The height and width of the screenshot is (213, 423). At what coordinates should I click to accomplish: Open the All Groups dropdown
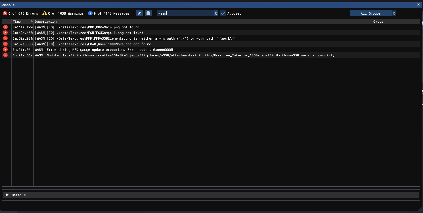pos(370,13)
